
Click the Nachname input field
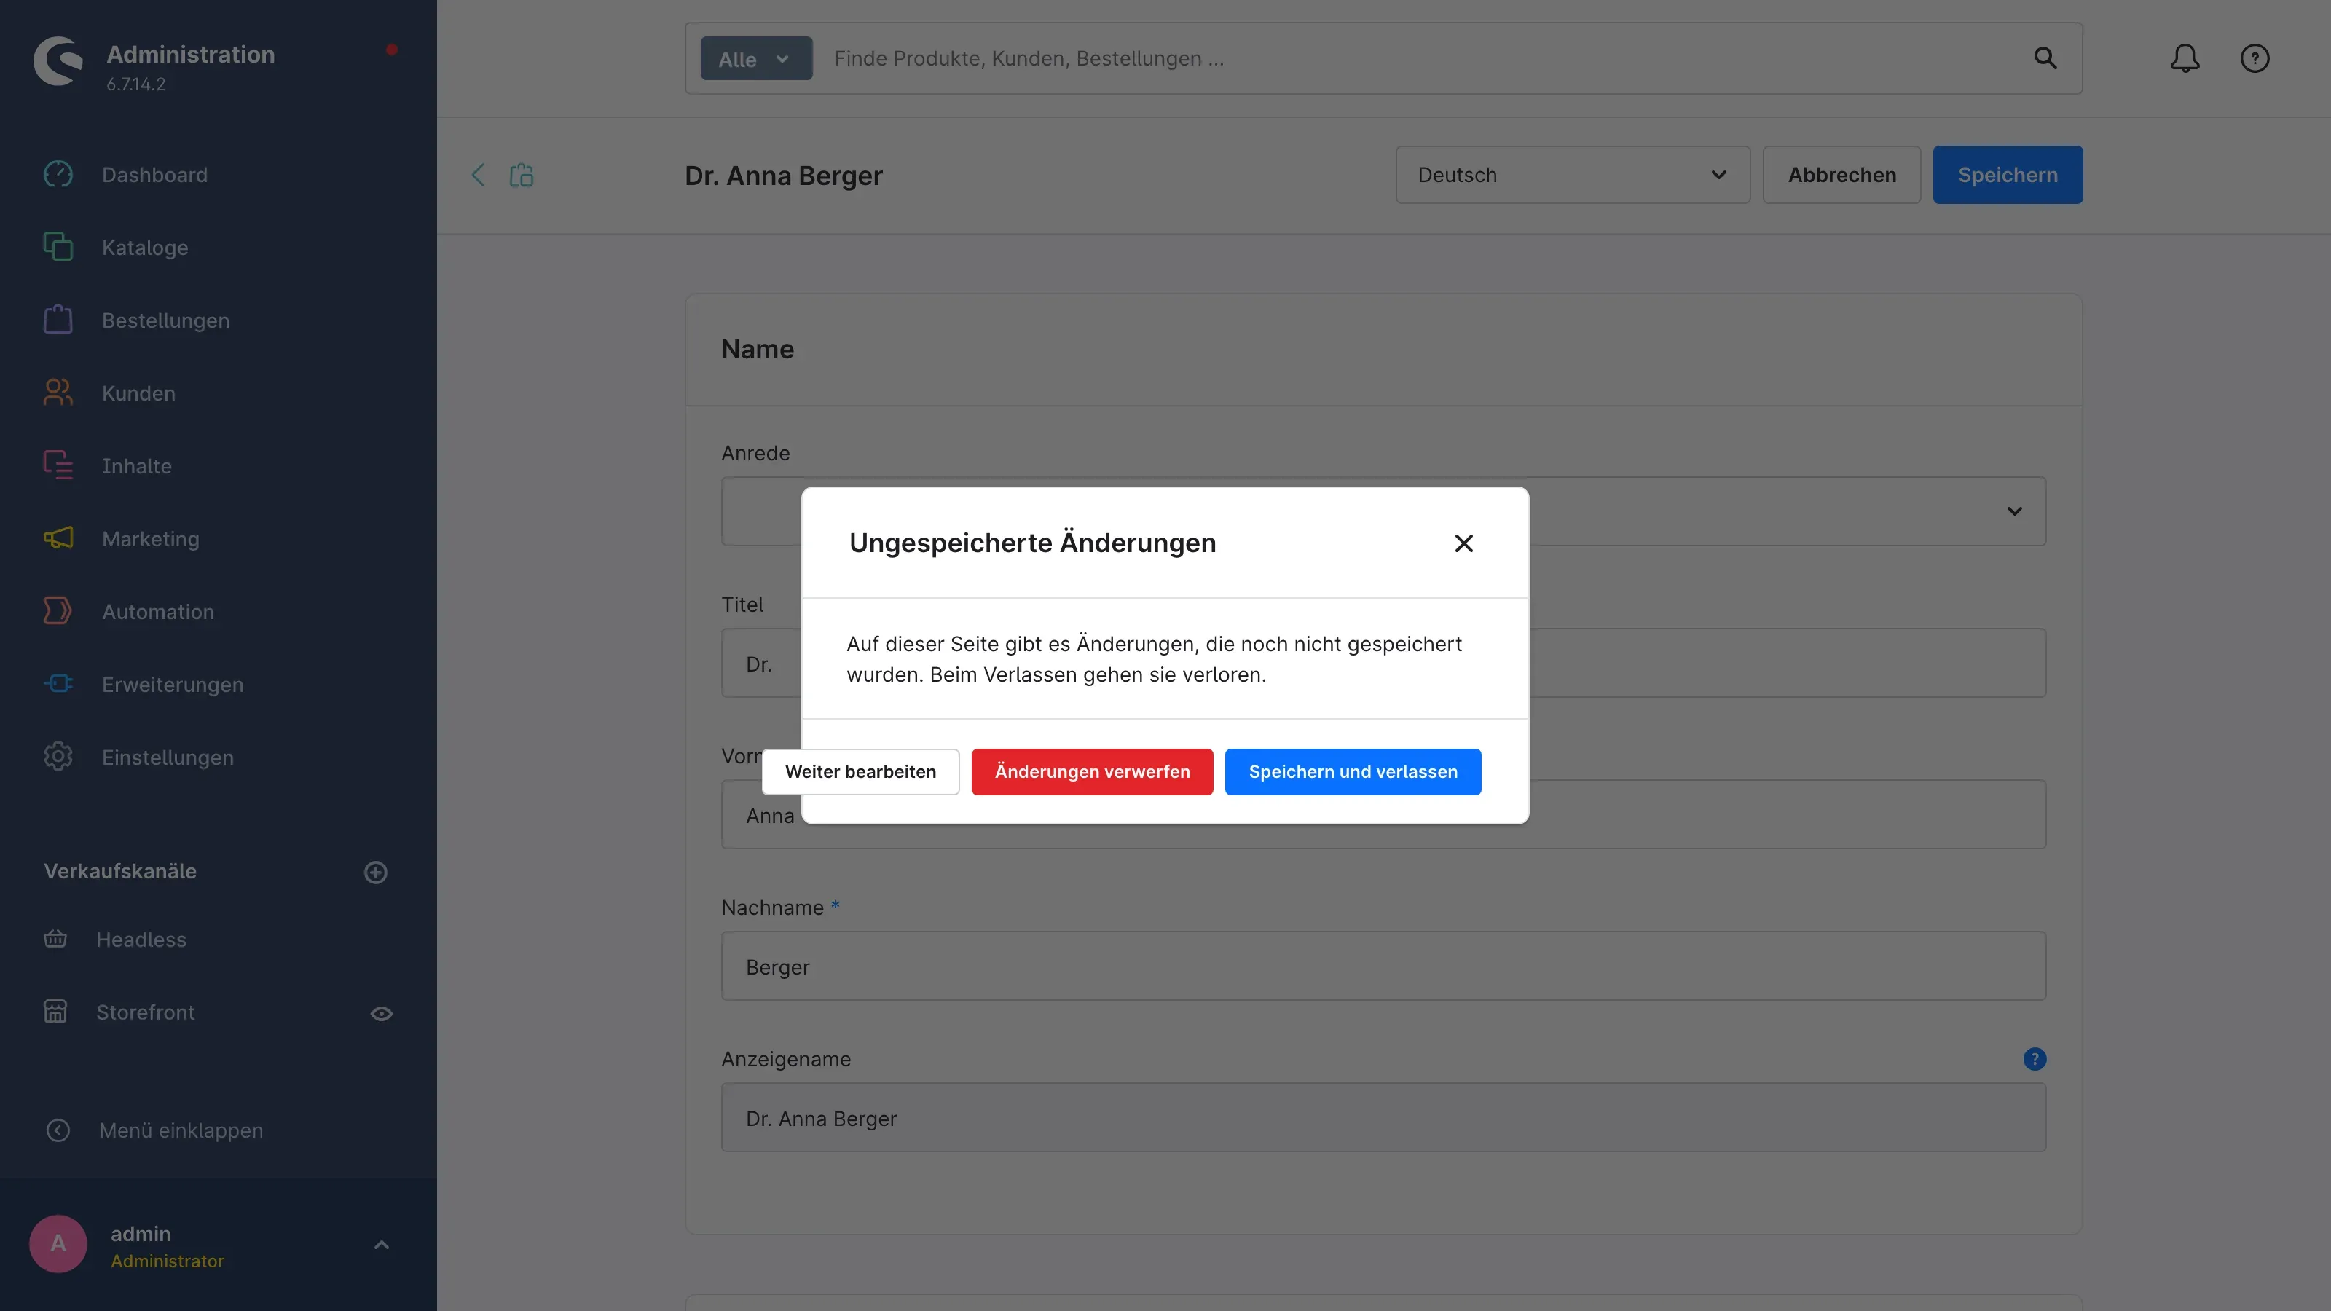tap(1383, 966)
